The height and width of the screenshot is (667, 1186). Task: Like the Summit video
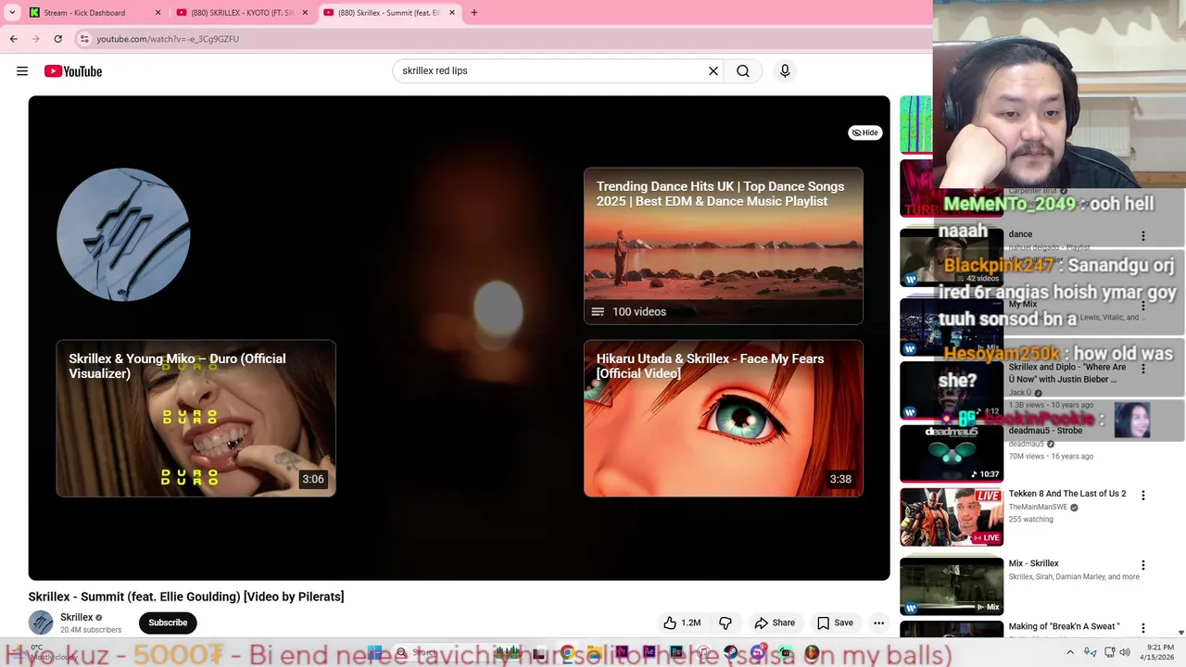tap(681, 623)
